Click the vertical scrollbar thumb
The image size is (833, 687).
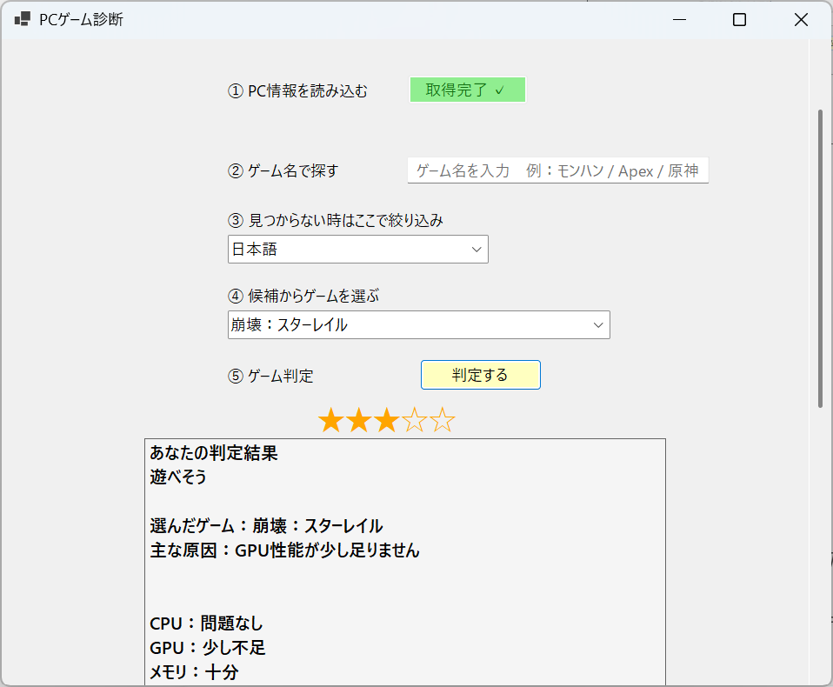pyautogui.click(x=820, y=258)
